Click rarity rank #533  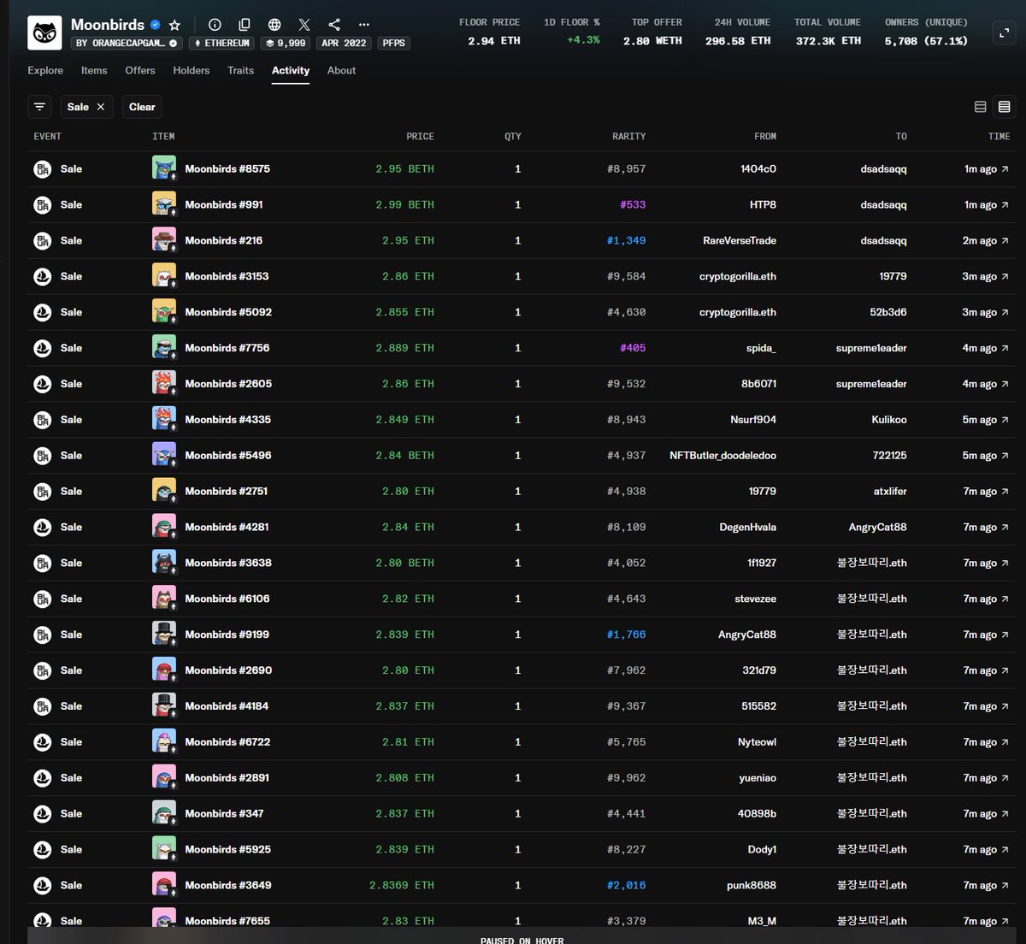tap(633, 205)
